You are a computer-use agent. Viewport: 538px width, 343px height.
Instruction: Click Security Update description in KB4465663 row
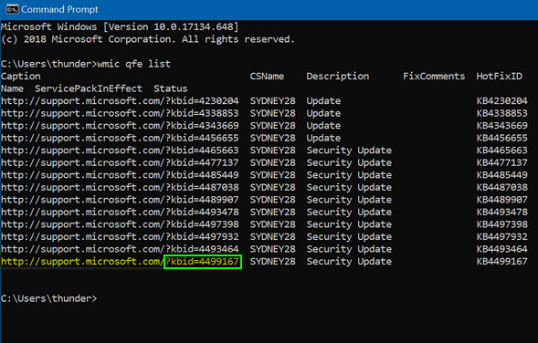pyautogui.click(x=349, y=151)
